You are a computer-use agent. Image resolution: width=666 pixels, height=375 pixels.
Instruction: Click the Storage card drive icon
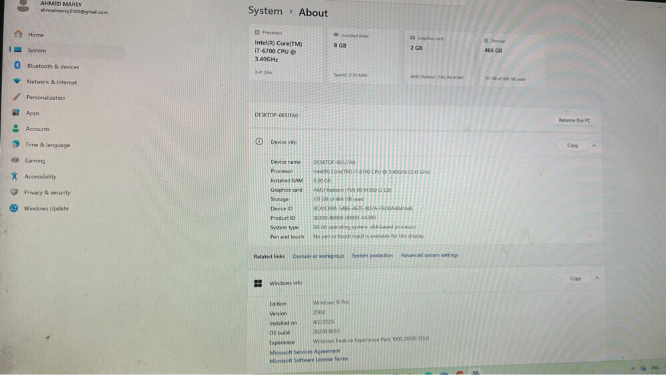coord(486,41)
